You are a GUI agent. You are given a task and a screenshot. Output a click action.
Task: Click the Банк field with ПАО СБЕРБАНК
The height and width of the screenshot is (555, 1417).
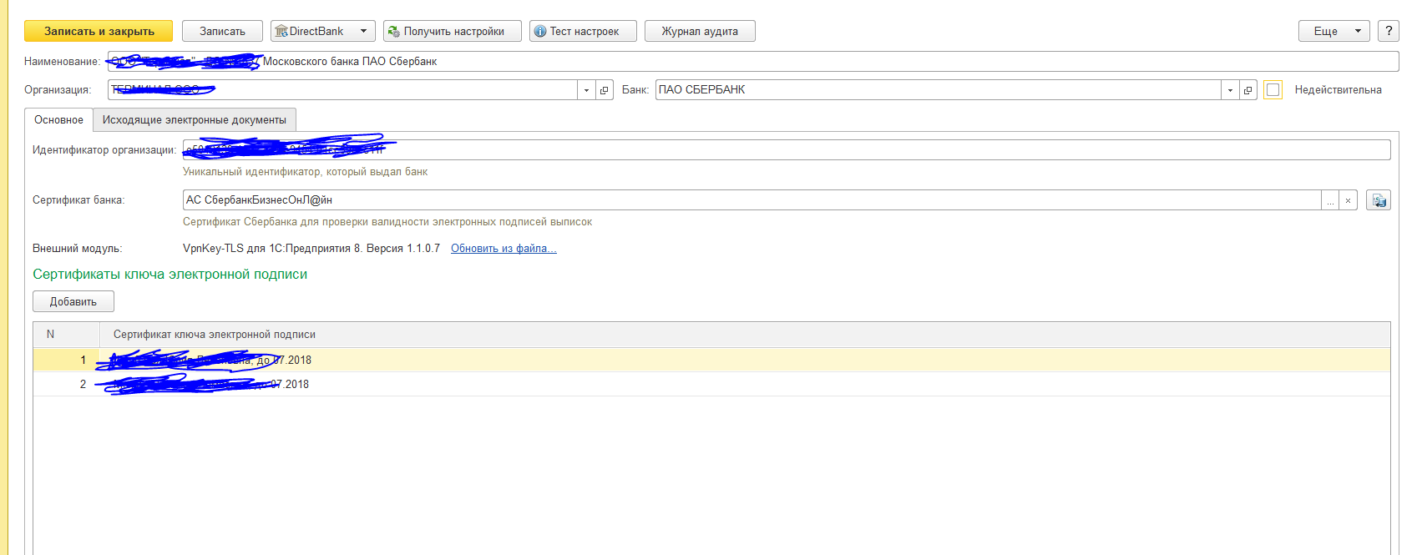point(938,89)
